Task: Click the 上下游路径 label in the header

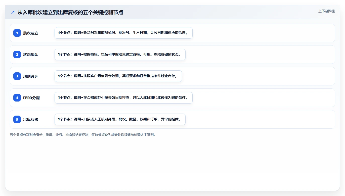Action: point(326,11)
